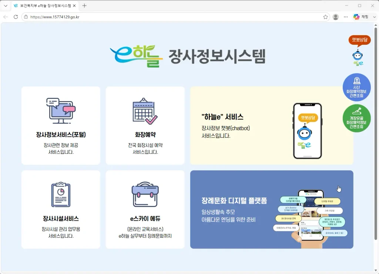Open a new tab with the plus icon

click(84, 6)
